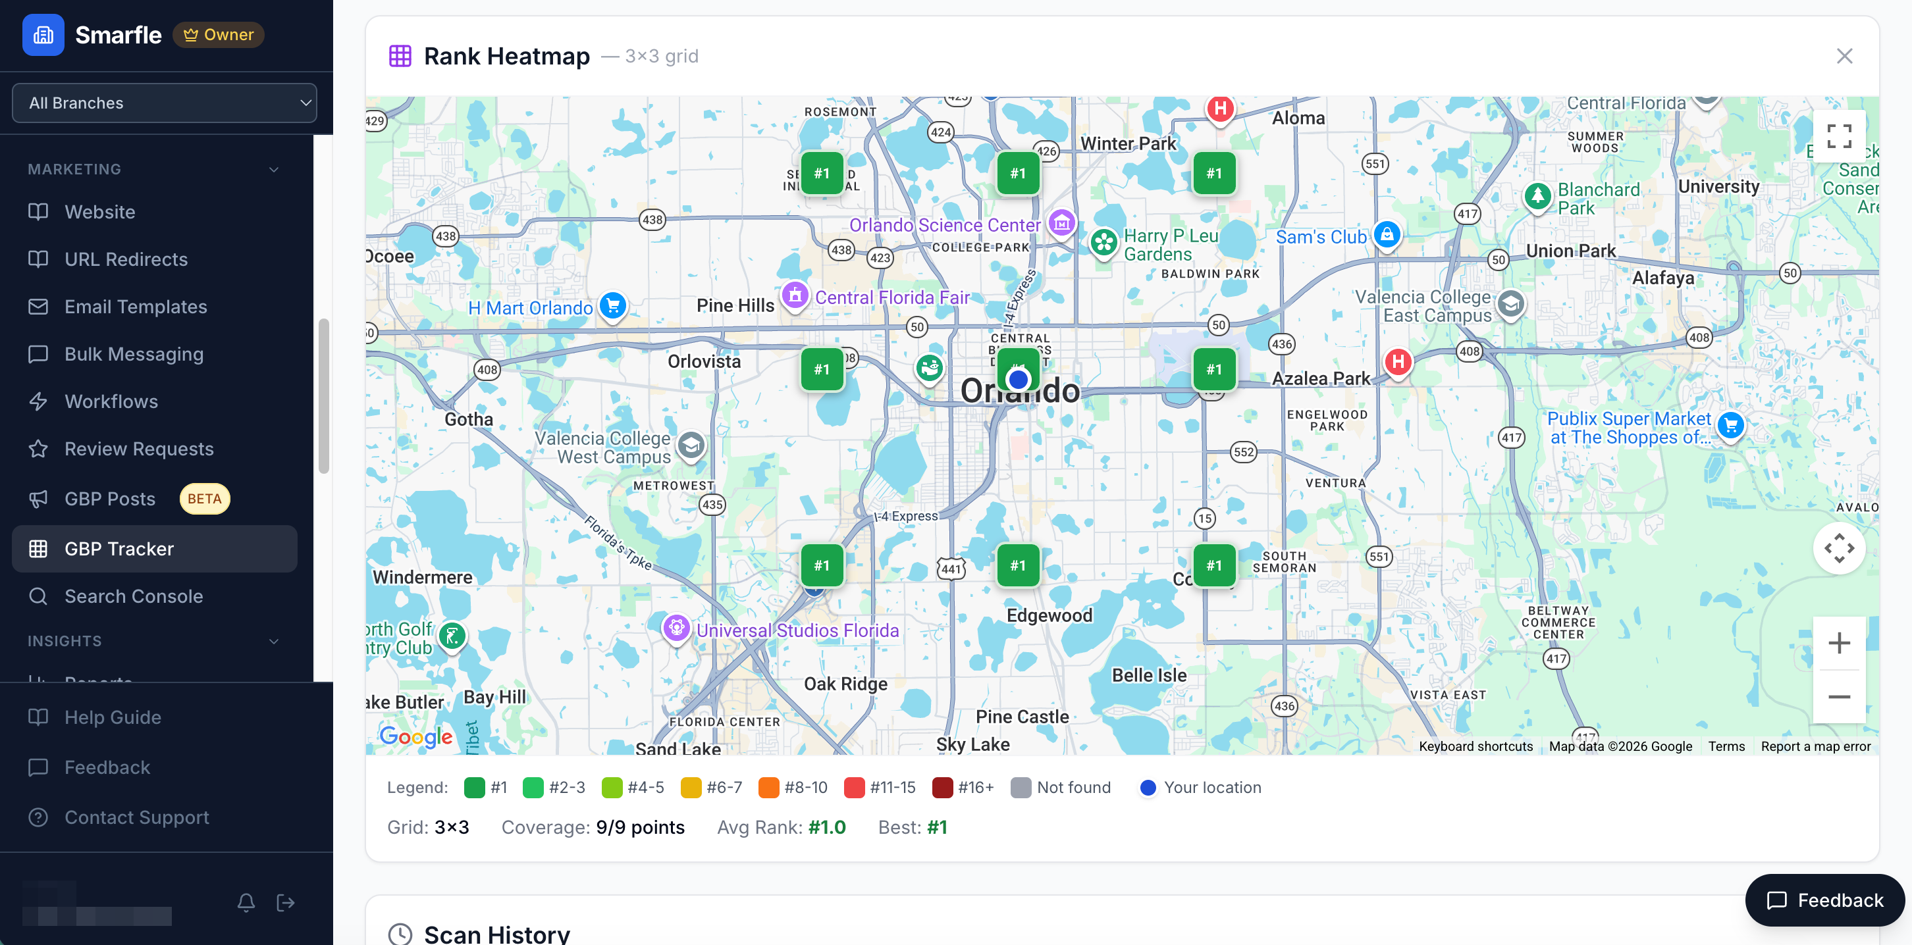Zoom out on the map
Image resolution: width=1912 pixels, height=945 pixels.
(x=1840, y=698)
